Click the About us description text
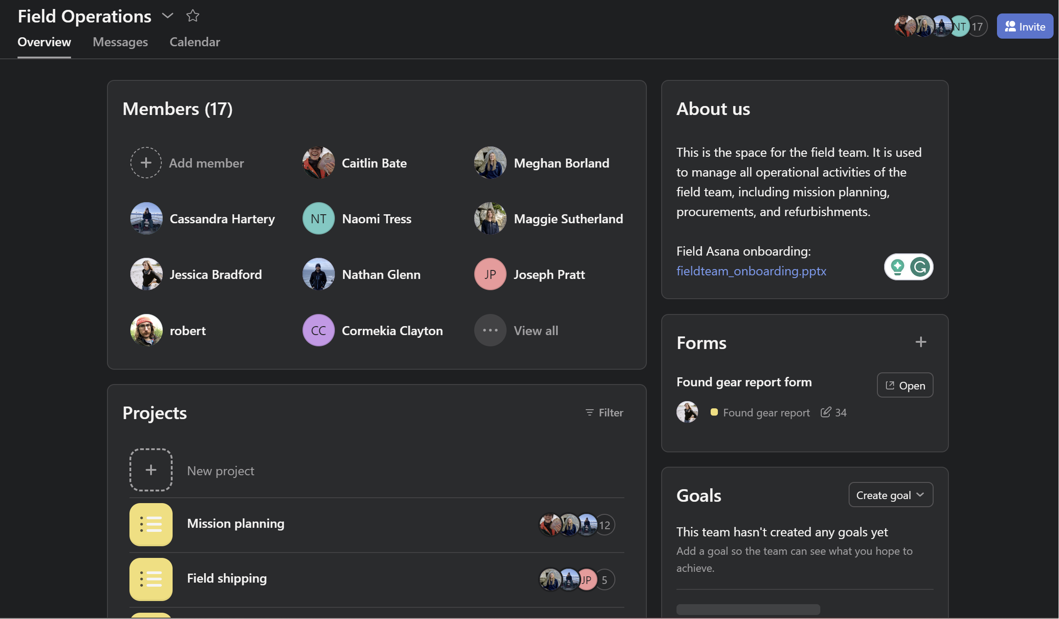 click(x=799, y=182)
